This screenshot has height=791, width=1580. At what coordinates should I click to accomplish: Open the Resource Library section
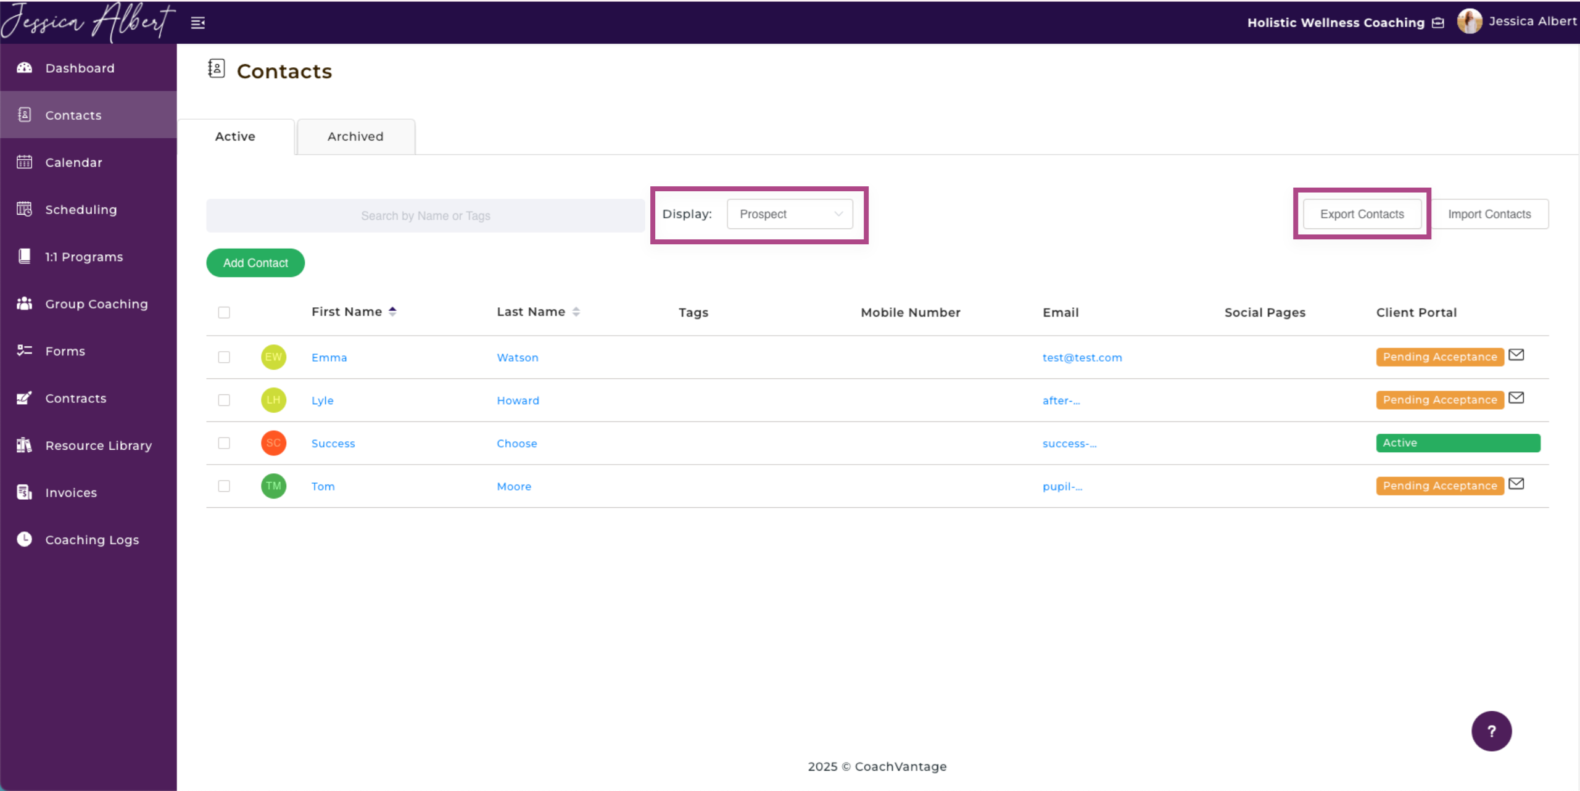coord(88,445)
